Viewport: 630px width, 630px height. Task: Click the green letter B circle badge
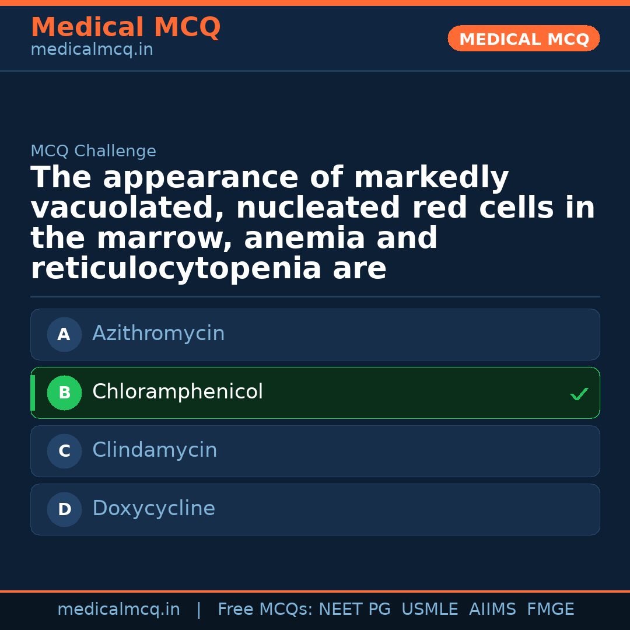click(x=64, y=393)
